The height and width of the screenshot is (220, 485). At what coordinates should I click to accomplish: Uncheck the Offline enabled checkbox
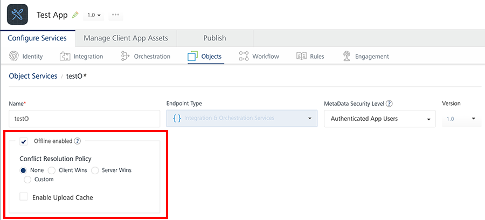click(24, 142)
